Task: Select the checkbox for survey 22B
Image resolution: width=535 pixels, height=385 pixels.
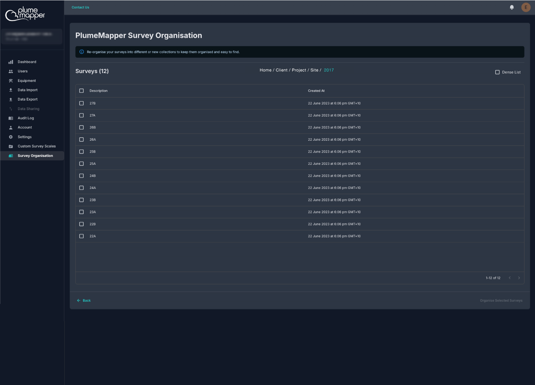Action: pos(82,224)
